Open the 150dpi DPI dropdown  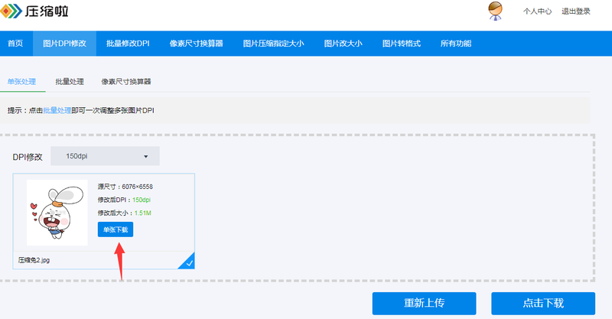(x=105, y=156)
